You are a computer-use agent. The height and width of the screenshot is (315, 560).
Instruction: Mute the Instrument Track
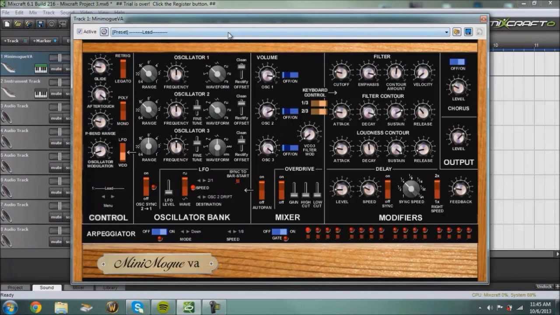pyautogui.click(x=56, y=93)
